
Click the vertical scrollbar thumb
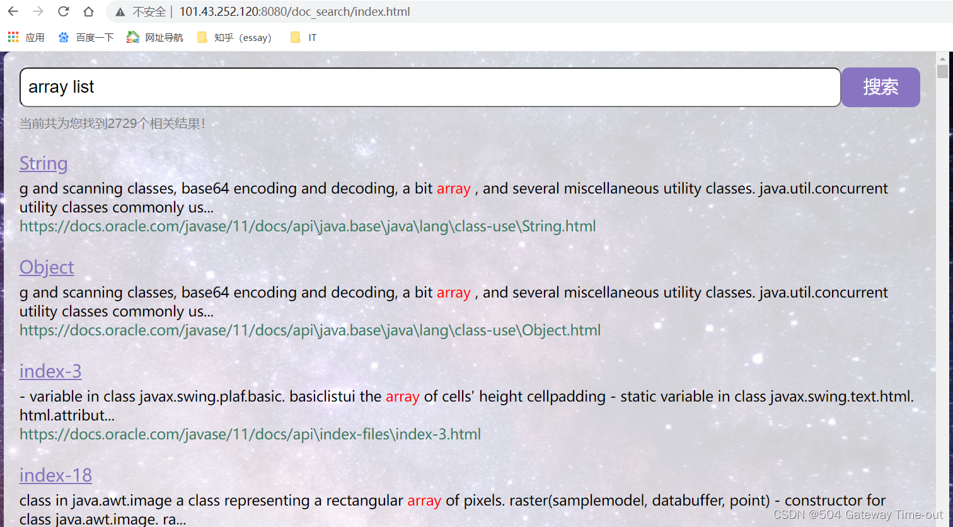(x=942, y=71)
